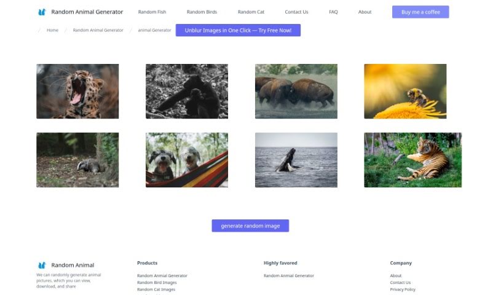Click the About link under Company
This screenshot has height=295, width=501.
(x=395, y=275)
